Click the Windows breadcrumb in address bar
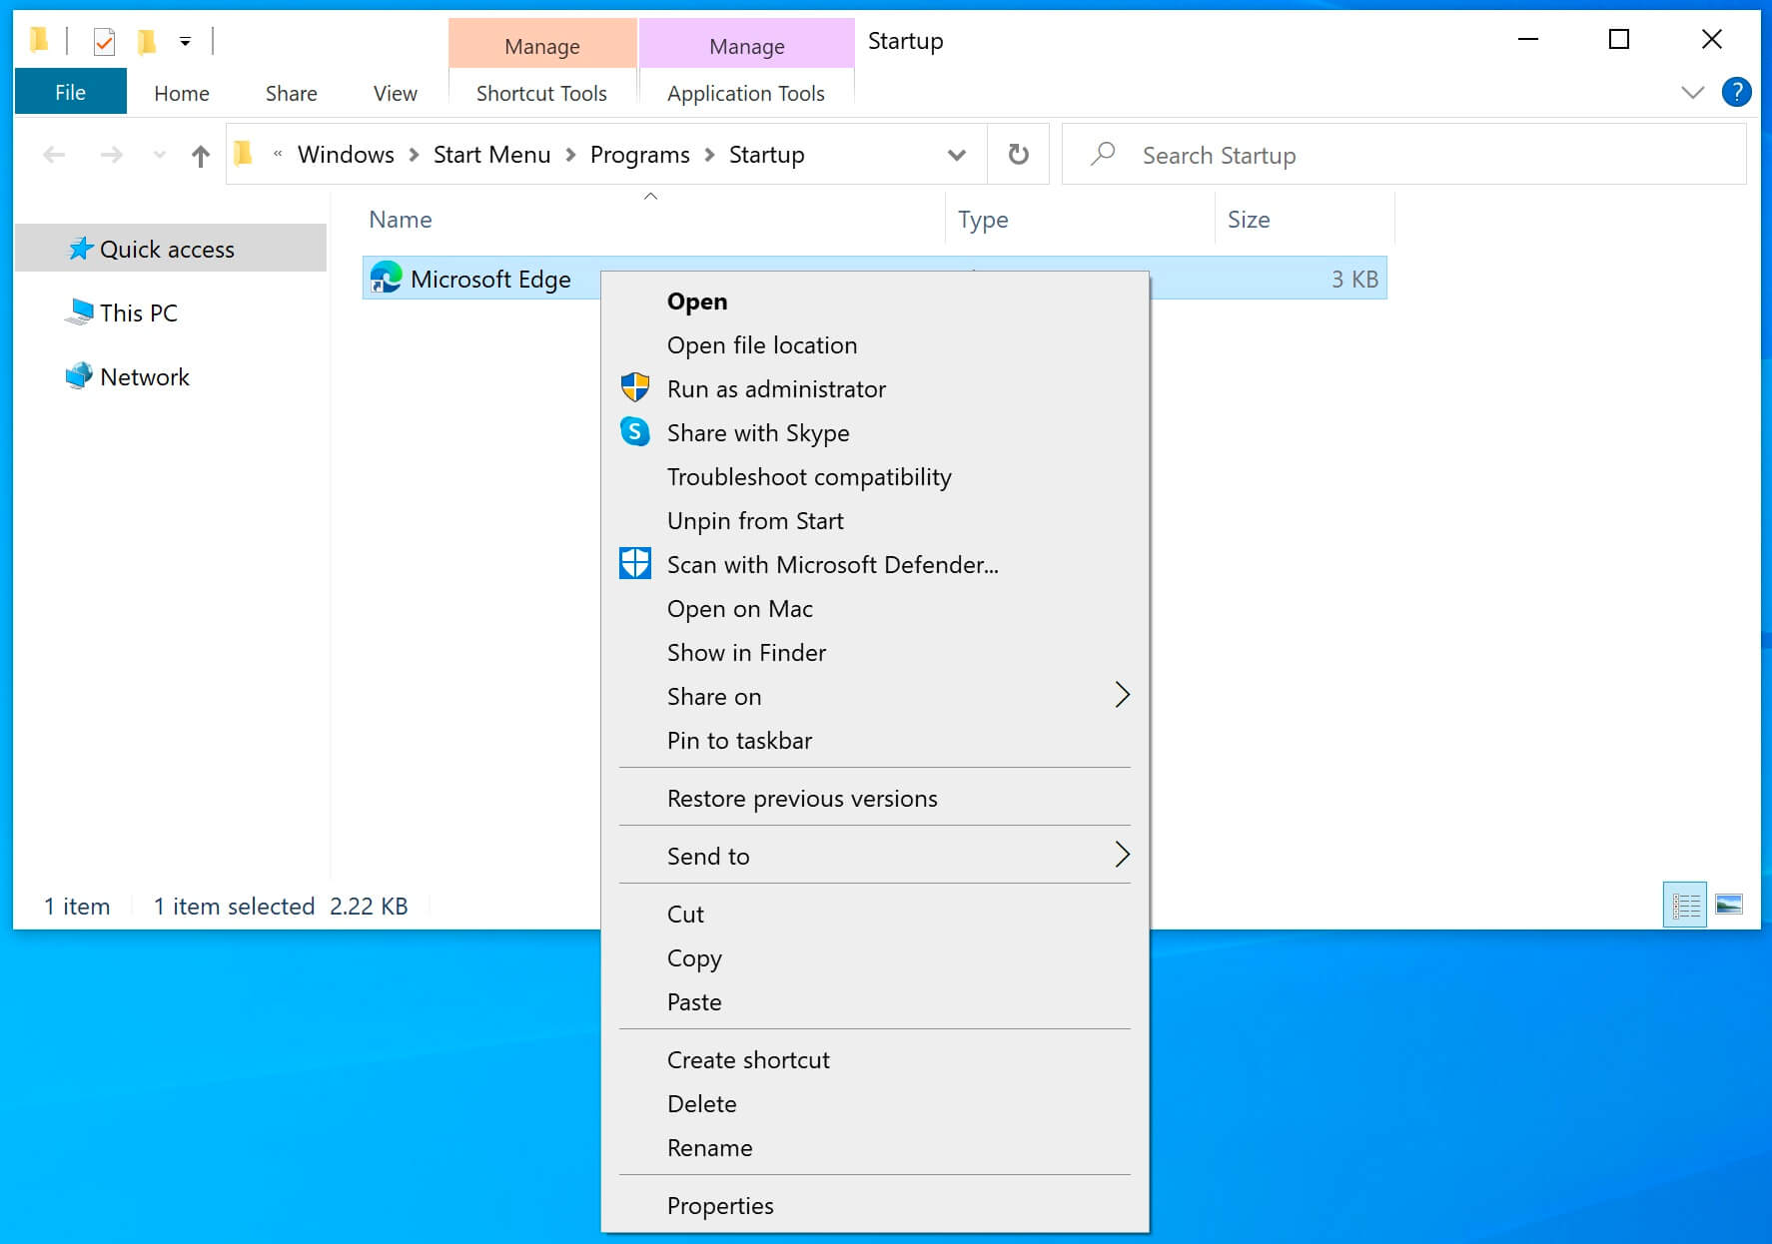The image size is (1772, 1244). click(346, 155)
